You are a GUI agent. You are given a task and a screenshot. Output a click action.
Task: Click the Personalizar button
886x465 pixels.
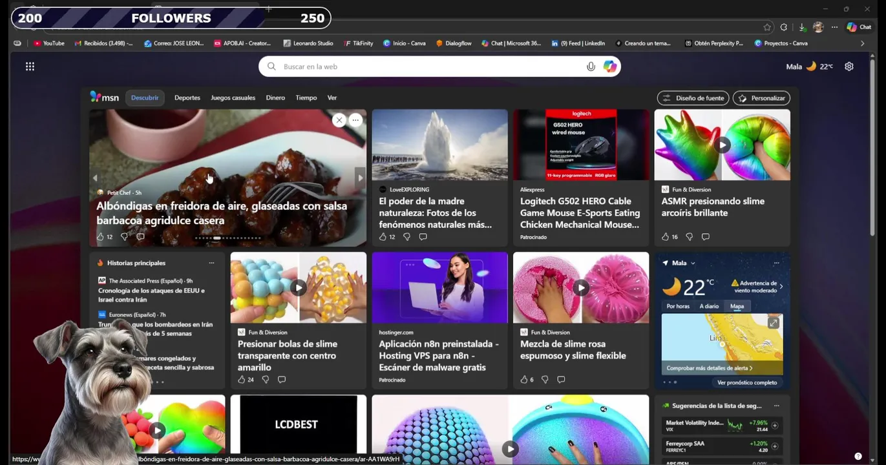click(761, 98)
